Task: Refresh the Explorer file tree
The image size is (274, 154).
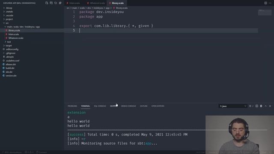Action: pos(56,3)
